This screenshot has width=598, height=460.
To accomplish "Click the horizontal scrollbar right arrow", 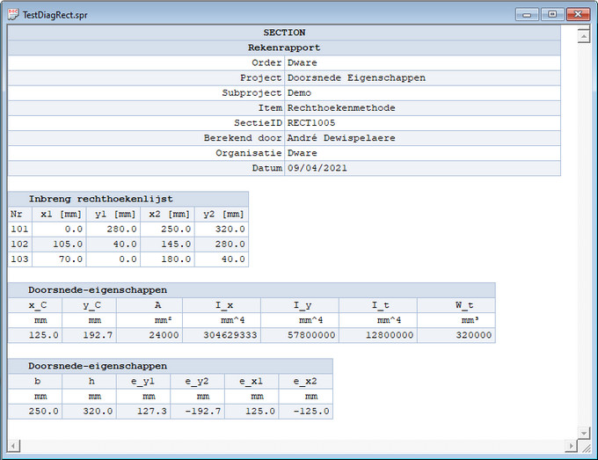I will coord(571,446).
